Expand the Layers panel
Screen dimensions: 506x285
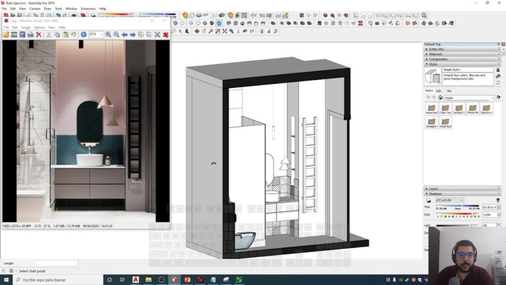point(434,189)
